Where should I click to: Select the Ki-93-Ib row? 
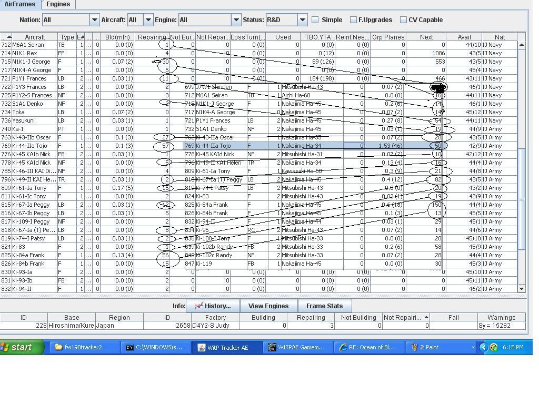[258, 280]
